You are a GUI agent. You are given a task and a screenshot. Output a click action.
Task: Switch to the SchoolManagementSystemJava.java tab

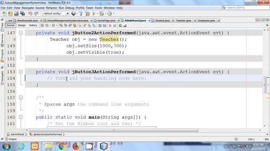[x=67, y=21]
